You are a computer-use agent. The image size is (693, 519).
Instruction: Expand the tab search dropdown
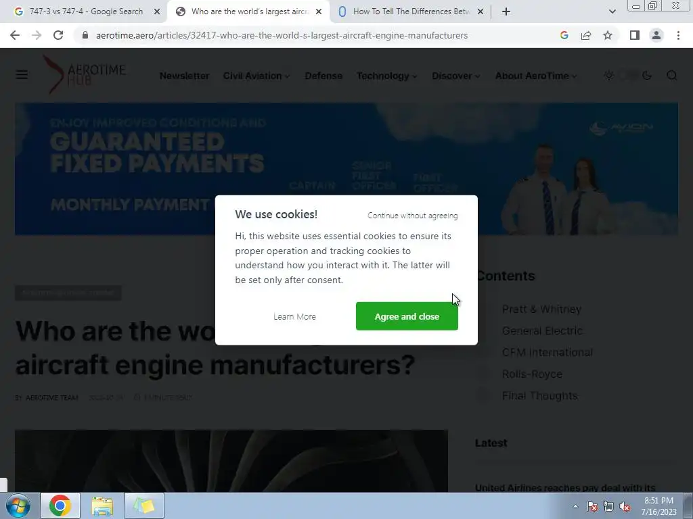click(612, 11)
